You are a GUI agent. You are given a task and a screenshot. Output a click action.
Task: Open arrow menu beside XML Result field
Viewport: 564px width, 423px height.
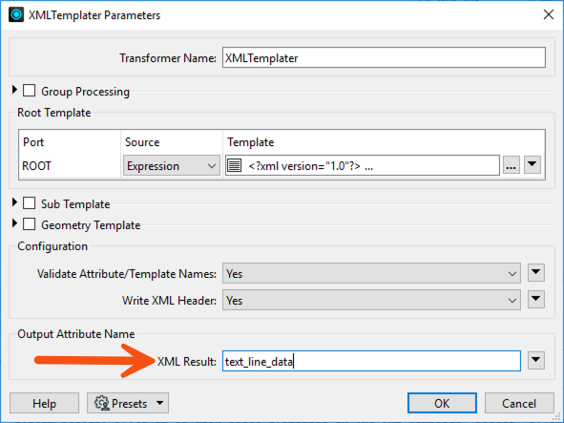tap(536, 360)
